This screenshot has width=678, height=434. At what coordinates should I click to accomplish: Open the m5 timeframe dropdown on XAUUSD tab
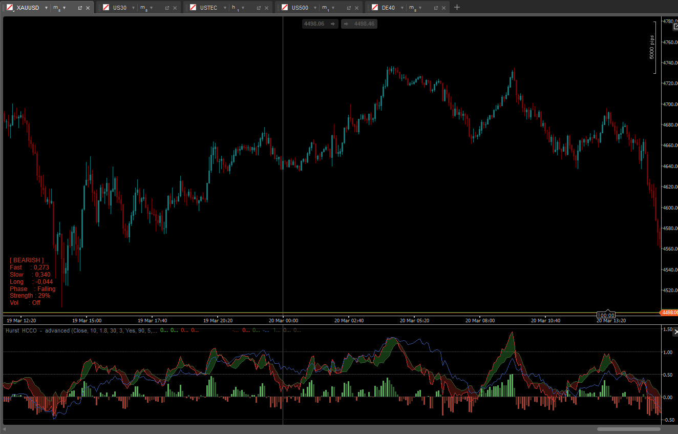(65, 8)
